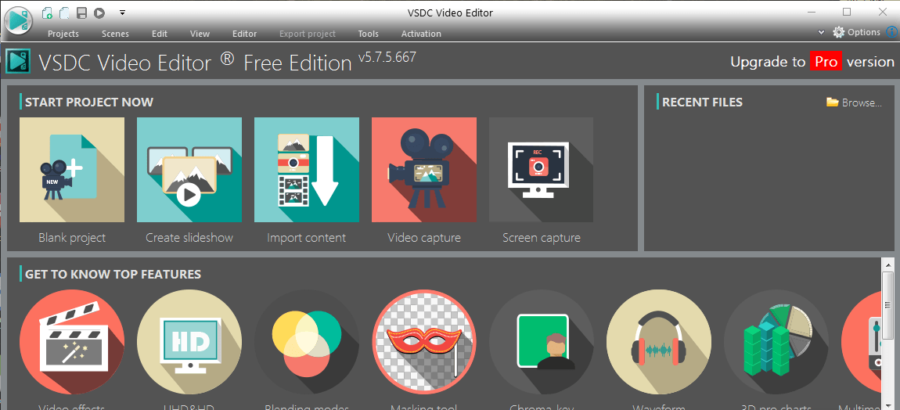Click the open project quick-access icon

point(64,12)
